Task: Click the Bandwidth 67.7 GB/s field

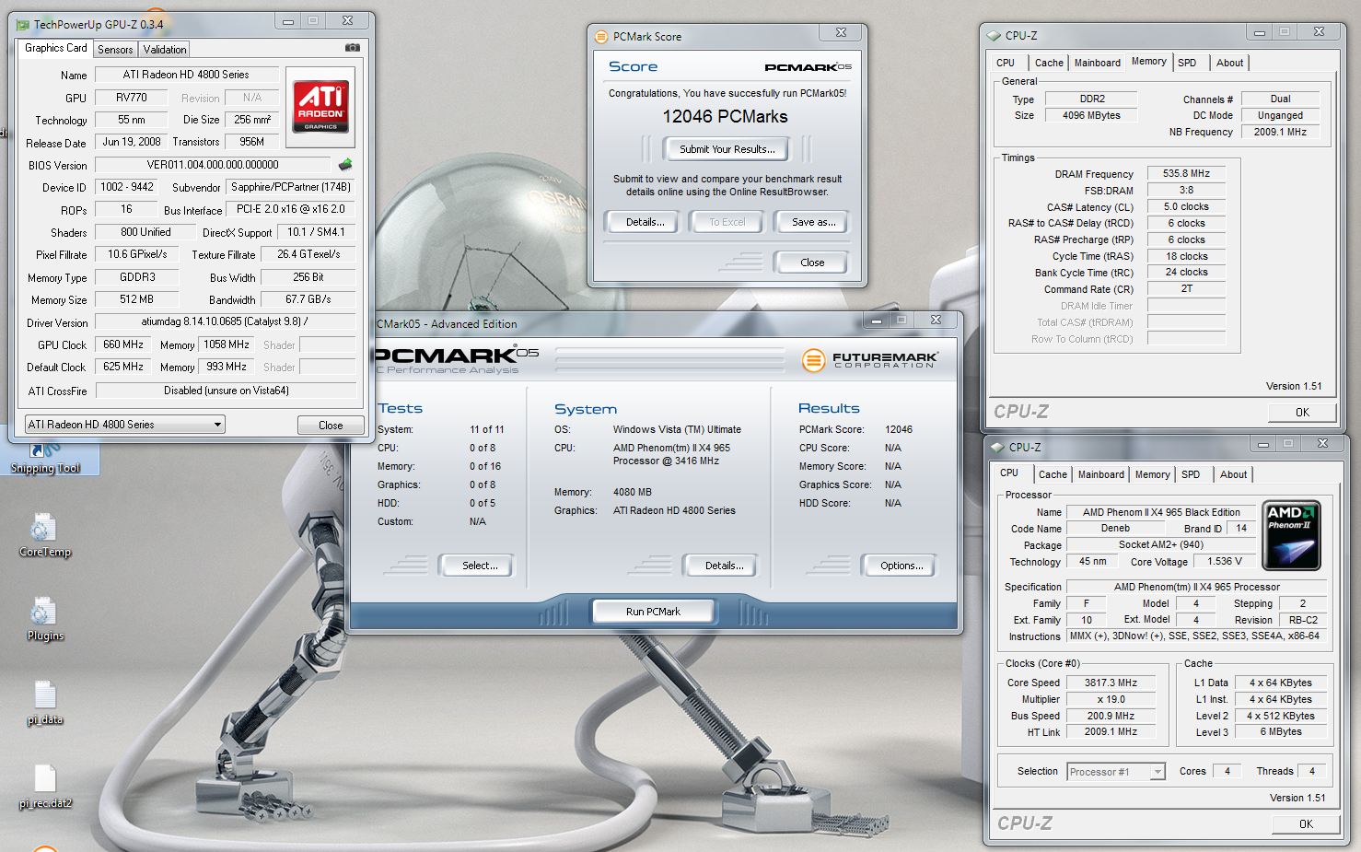Action: (308, 299)
